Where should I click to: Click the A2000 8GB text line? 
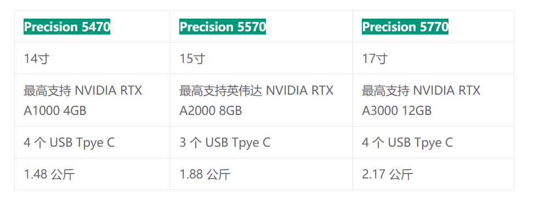211,111
